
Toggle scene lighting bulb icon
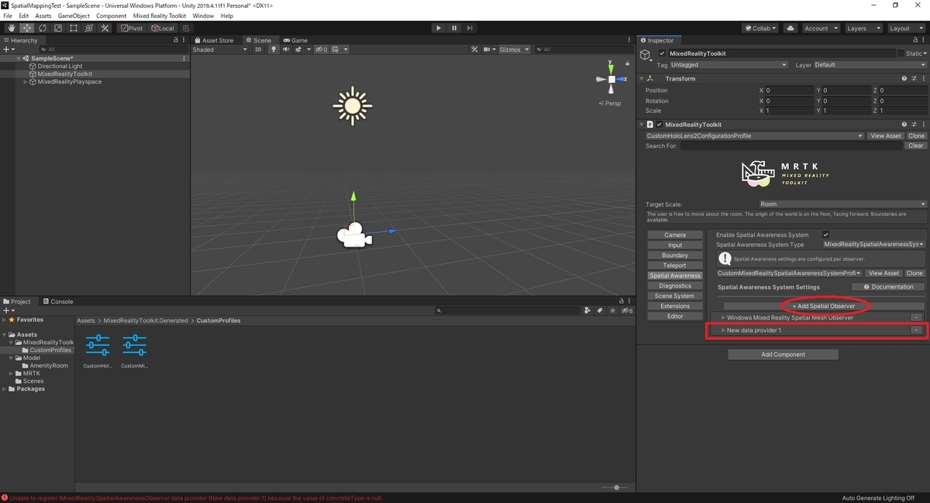[273, 50]
